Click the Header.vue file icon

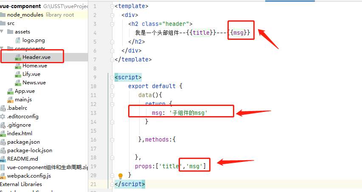tap(18, 57)
